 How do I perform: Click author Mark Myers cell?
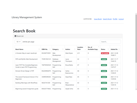[x=70, y=54]
